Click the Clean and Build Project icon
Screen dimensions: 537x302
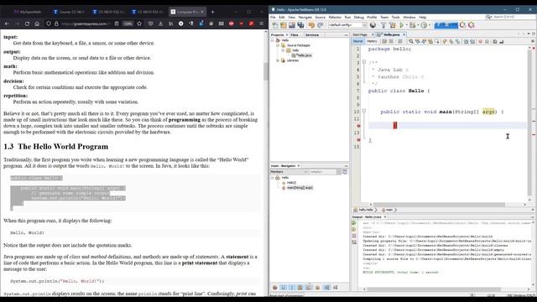(x=393, y=25)
